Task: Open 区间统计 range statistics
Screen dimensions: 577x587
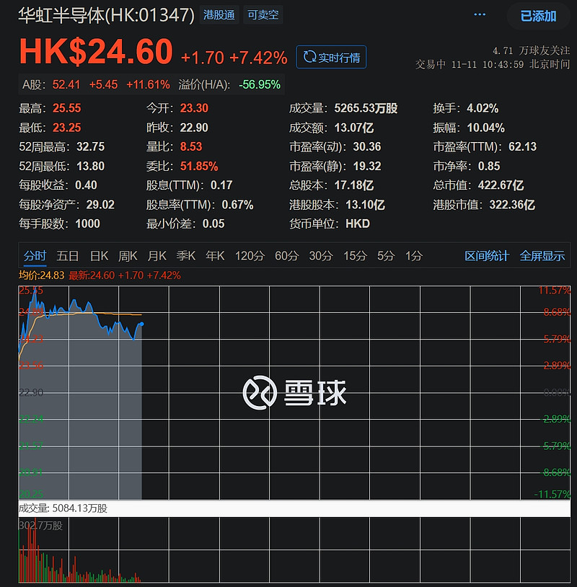Action: pos(487,256)
